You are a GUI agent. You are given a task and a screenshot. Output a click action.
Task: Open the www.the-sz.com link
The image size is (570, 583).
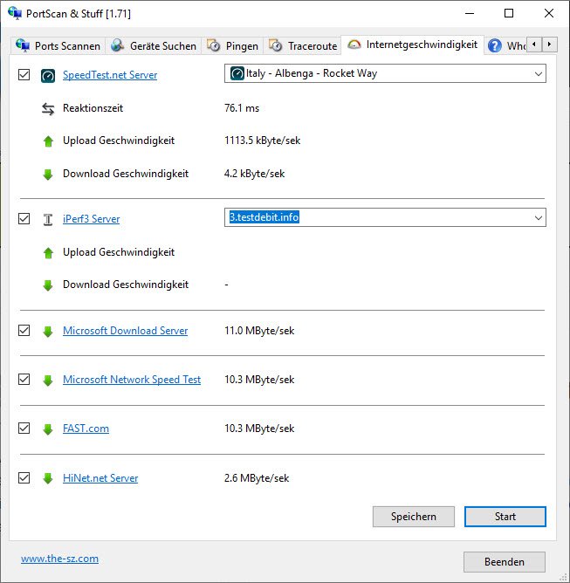point(59,559)
